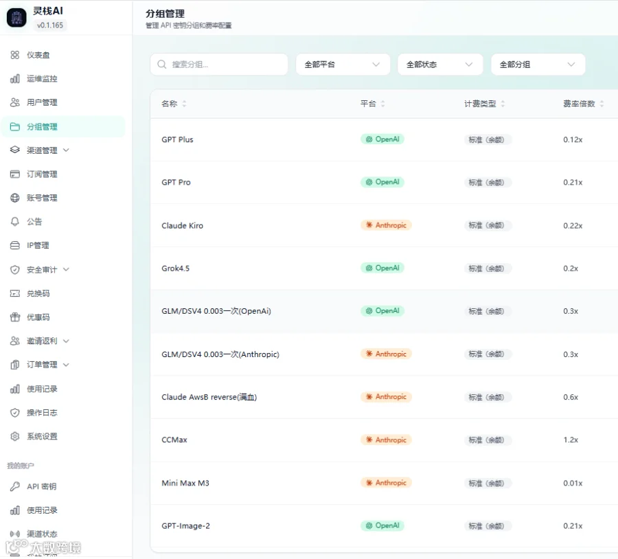Click rate value 1.2x
Viewport: 618px width, 559px height.
(571, 440)
